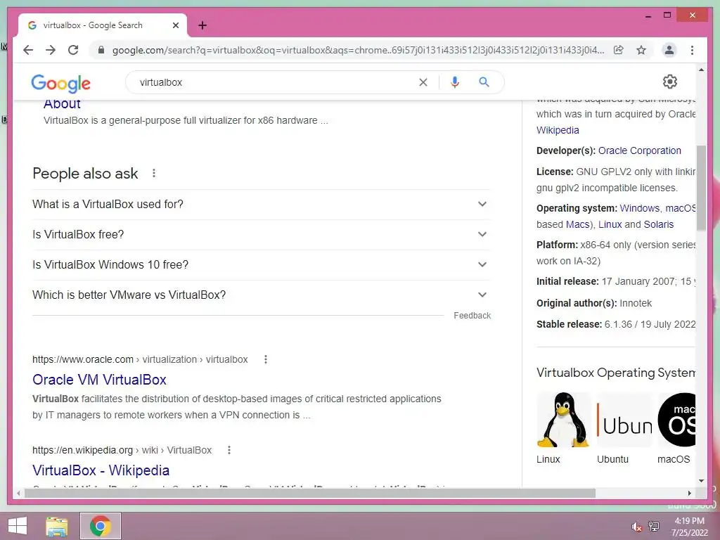This screenshot has width=720, height=540.
Task: Close the virtualbox Google Search tab
Action: tap(175, 25)
